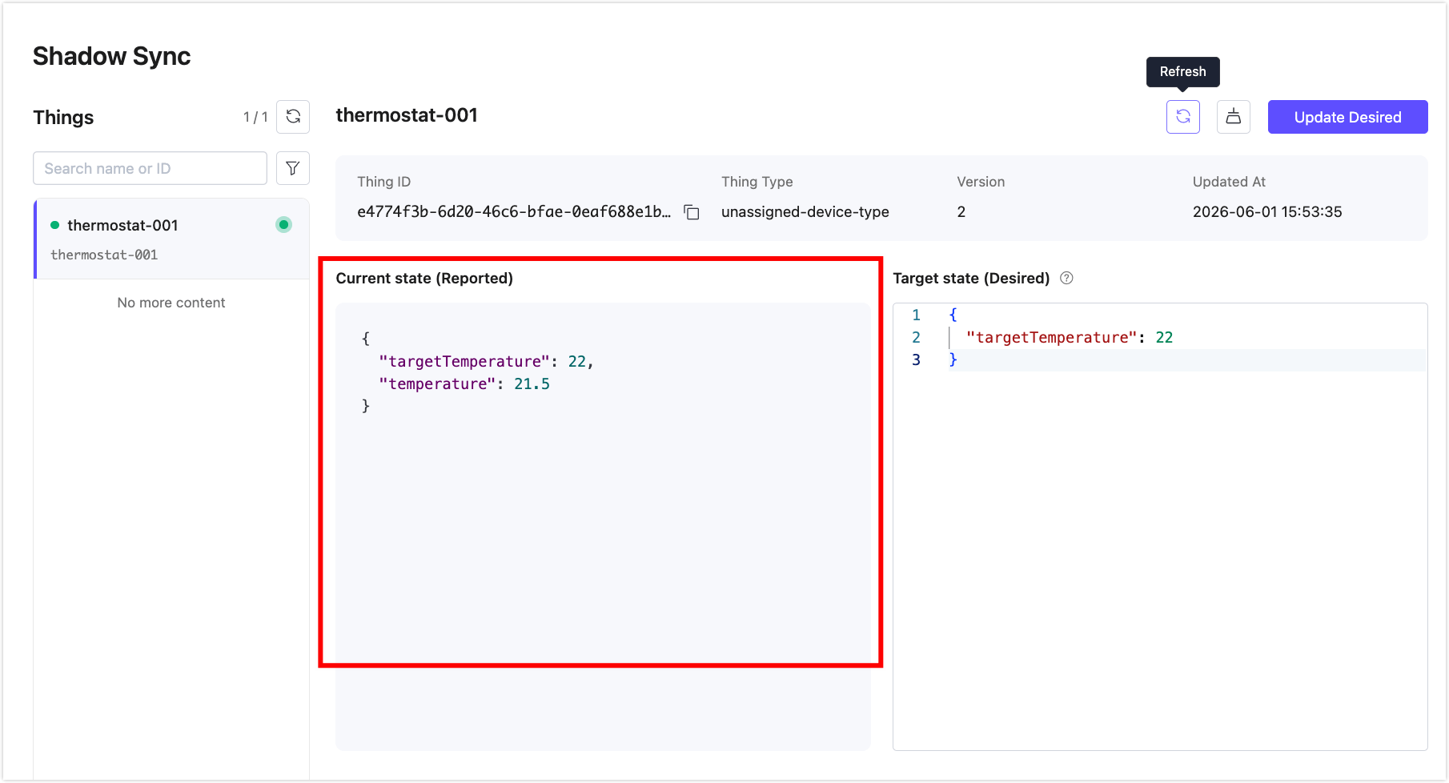Copy the Thing ID to clipboard
The image size is (1449, 783).
(x=692, y=212)
